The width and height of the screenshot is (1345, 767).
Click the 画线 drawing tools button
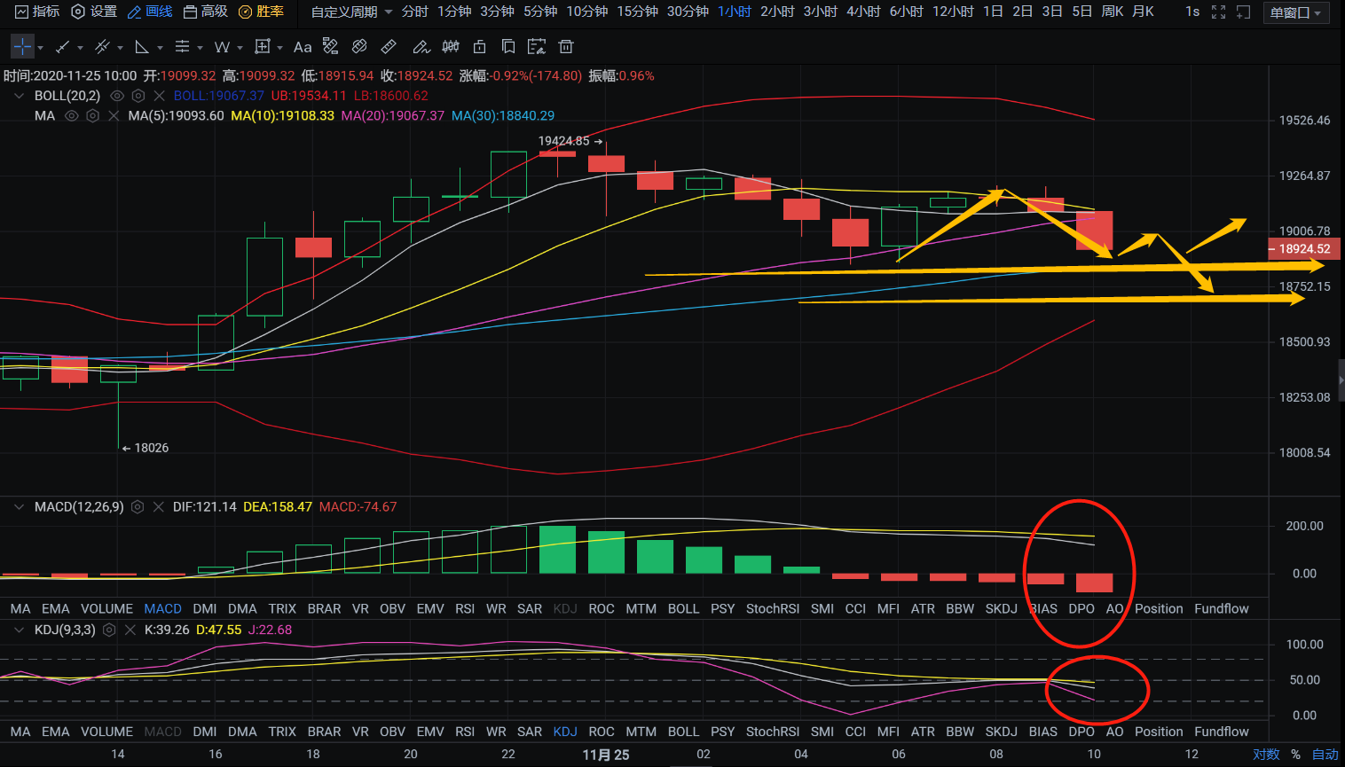150,12
